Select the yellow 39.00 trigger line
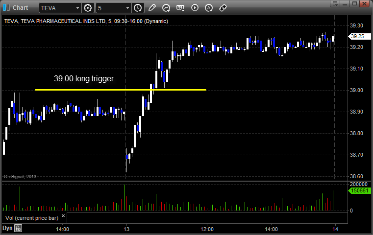373x235 pixels. pos(121,90)
